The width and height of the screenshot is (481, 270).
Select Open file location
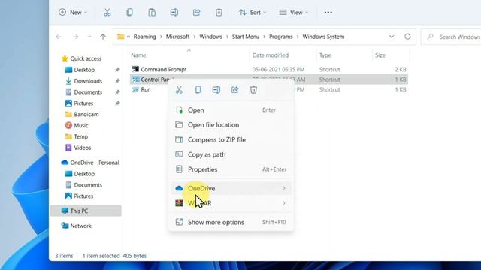click(x=231, y=125)
